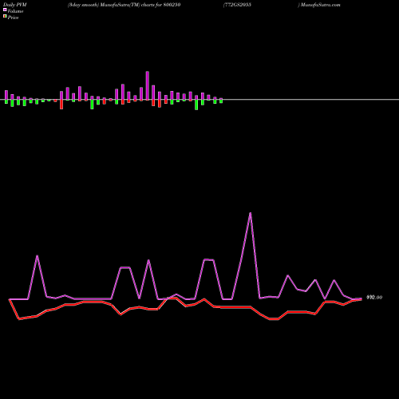Click the MunafaSutra.com text at top right

[x=321, y=5]
